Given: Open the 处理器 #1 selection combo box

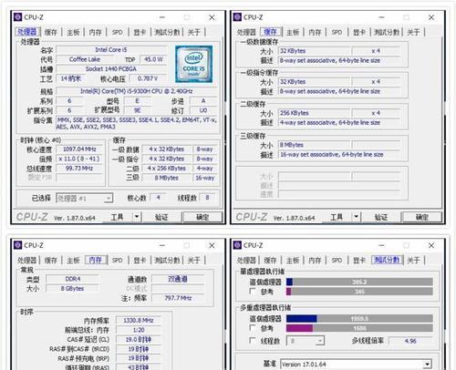Looking at the screenshot, I should pos(85,199).
